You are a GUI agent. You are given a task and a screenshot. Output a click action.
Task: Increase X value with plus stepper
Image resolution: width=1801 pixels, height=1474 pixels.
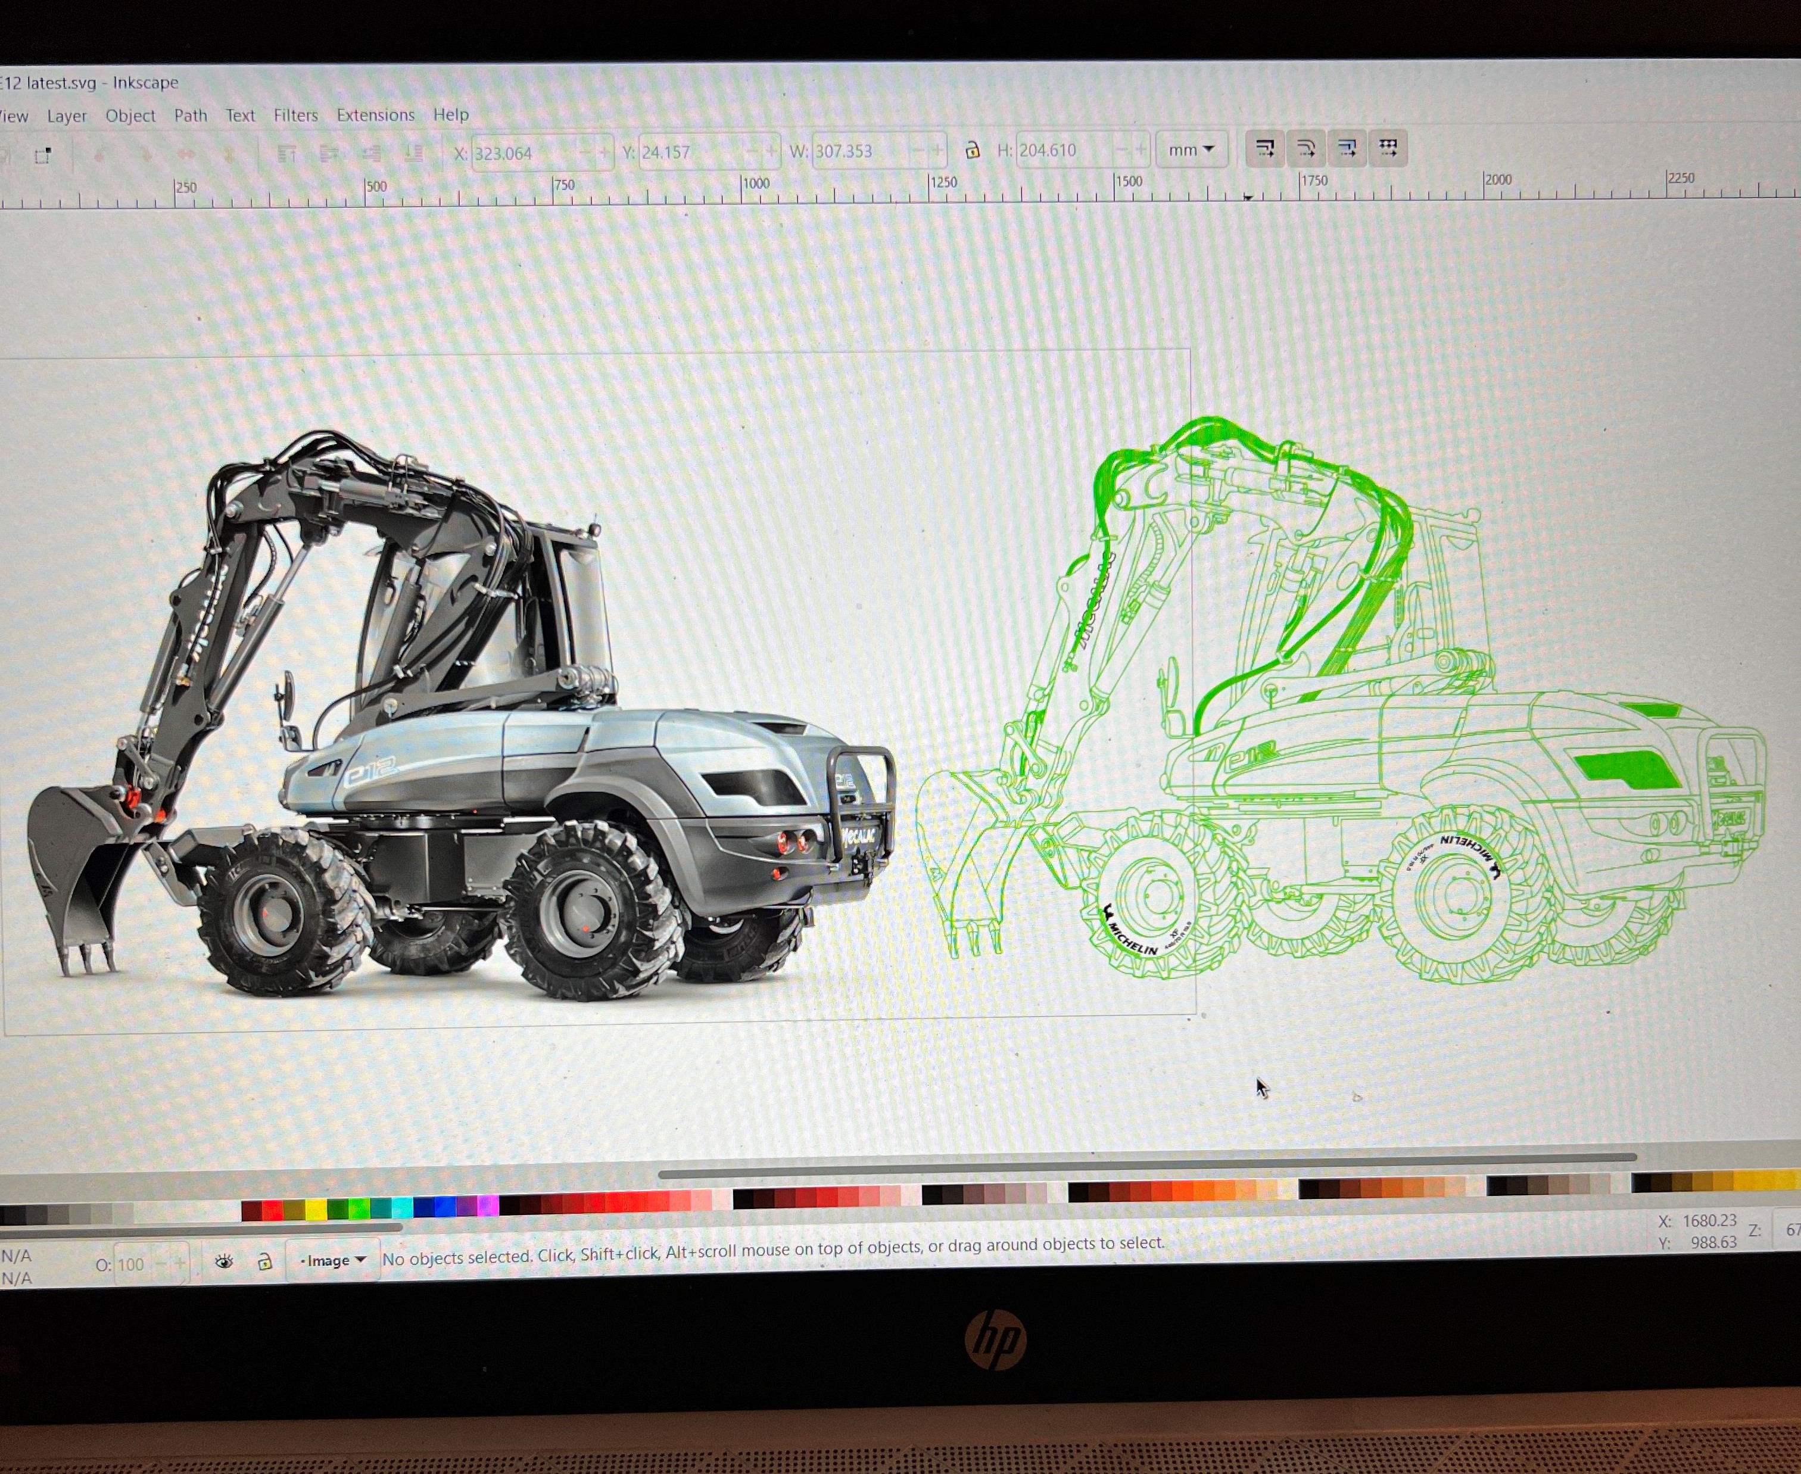point(604,154)
